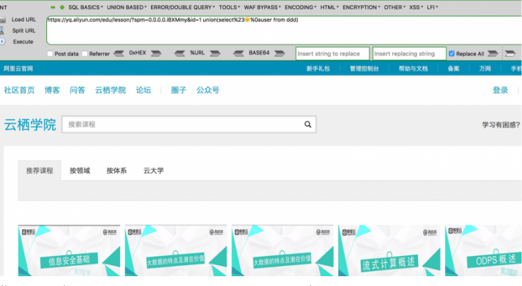522x286 pixels.
Task: Click the green circle HackBar indicator
Action: coord(62,7)
